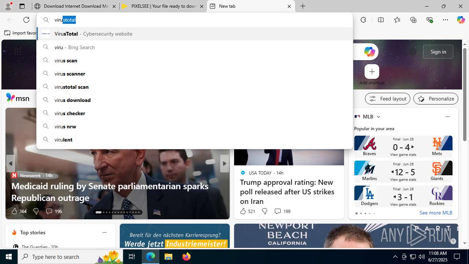This screenshot has height=264, width=469.
Task: Like the Trump approval story (521)
Action: coord(247,211)
